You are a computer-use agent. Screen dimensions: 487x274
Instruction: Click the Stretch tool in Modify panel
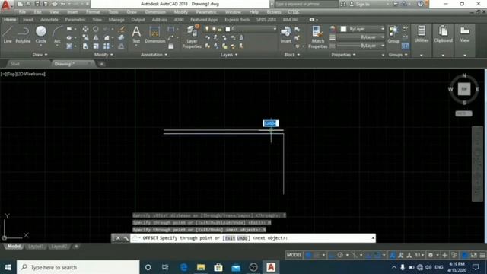point(85,46)
